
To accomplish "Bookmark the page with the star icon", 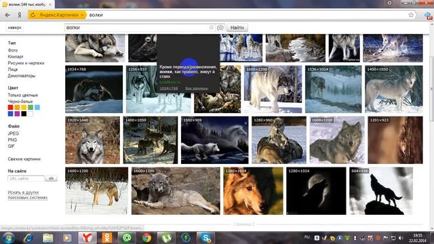I will click(x=411, y=15).
